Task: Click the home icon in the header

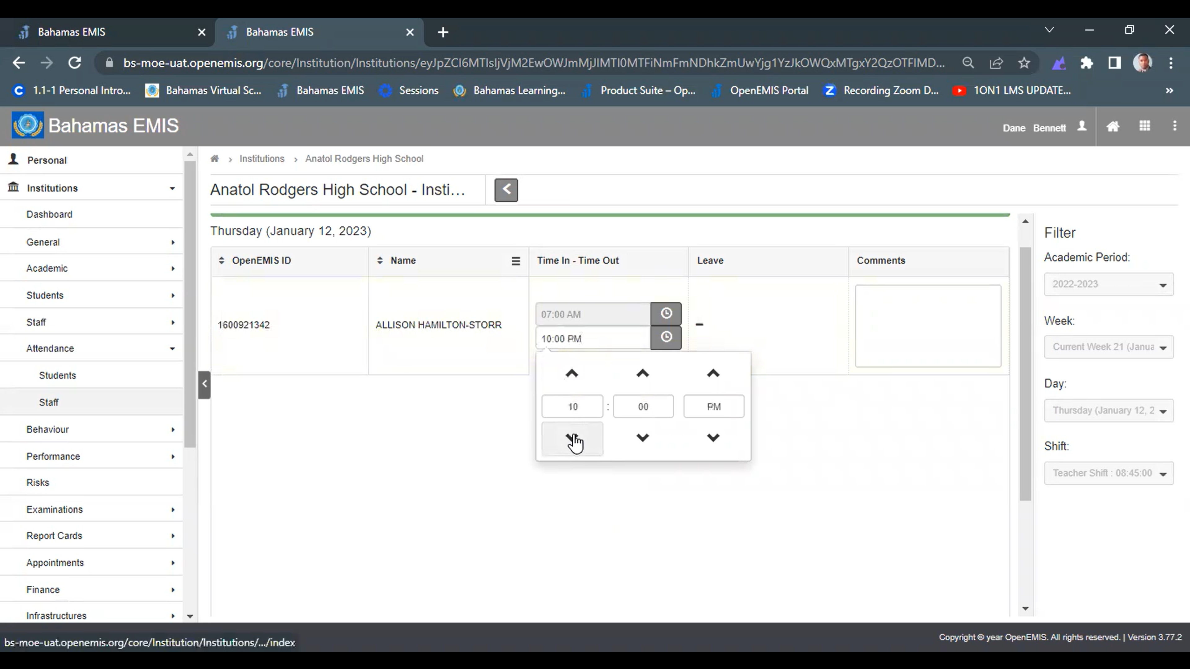Action: click(x=1113, y=126)
